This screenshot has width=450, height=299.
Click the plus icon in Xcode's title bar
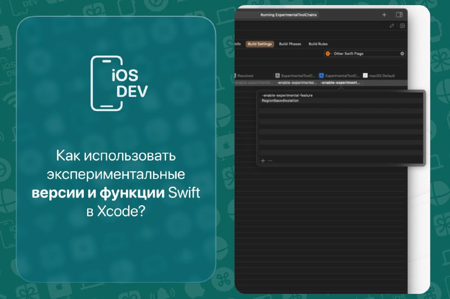[x=384, y=15]
